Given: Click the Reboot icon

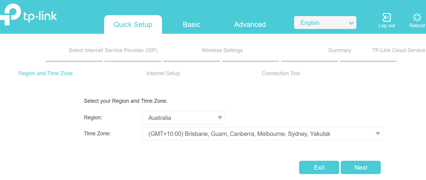Looking at the screenshot, I should pyautogui.click(x=417, y=17).
